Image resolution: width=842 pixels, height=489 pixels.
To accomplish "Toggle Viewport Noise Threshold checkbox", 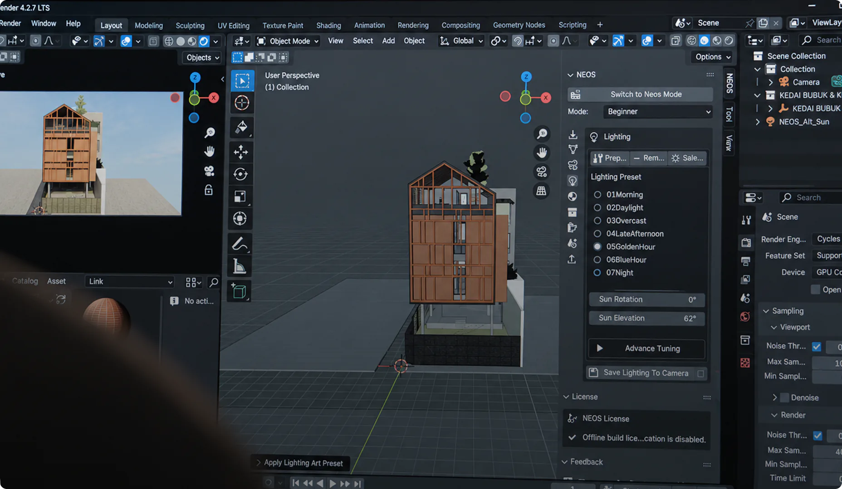I will click(x=817, y=346).
